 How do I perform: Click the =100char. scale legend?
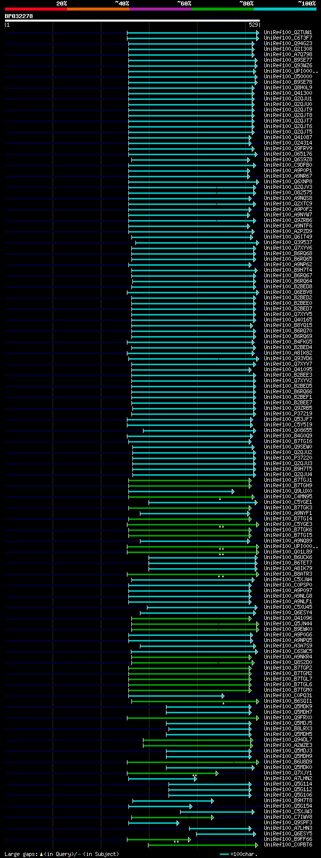(x=239, y=854)
